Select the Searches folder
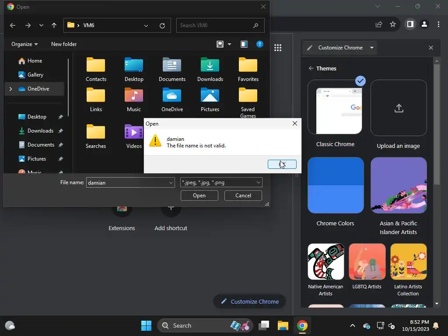 [x=96, y=136]
